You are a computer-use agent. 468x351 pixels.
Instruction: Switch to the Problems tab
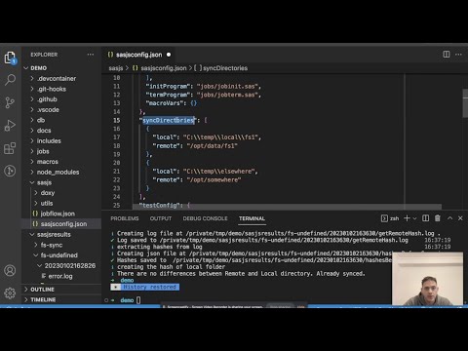coord(125,218)
